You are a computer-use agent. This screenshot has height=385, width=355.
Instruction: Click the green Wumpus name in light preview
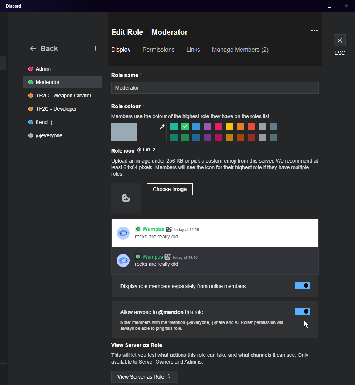153,229
